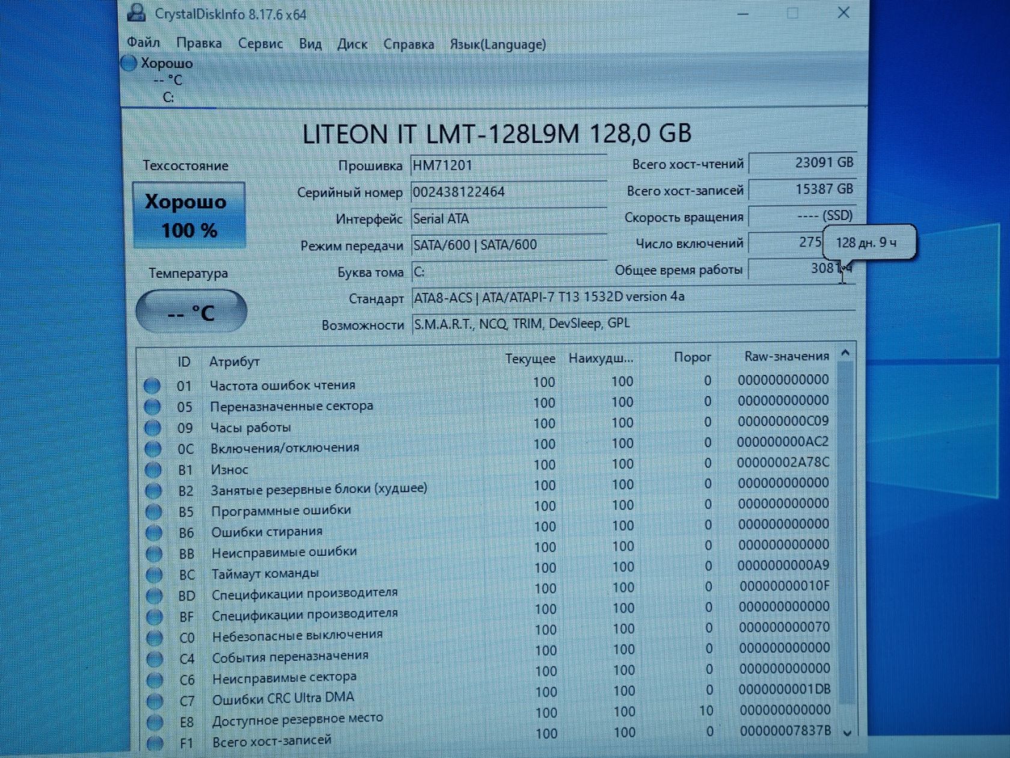Click status circle for Всего хост-записей row
The image size is (1010, 758).
tap(155, 743)
